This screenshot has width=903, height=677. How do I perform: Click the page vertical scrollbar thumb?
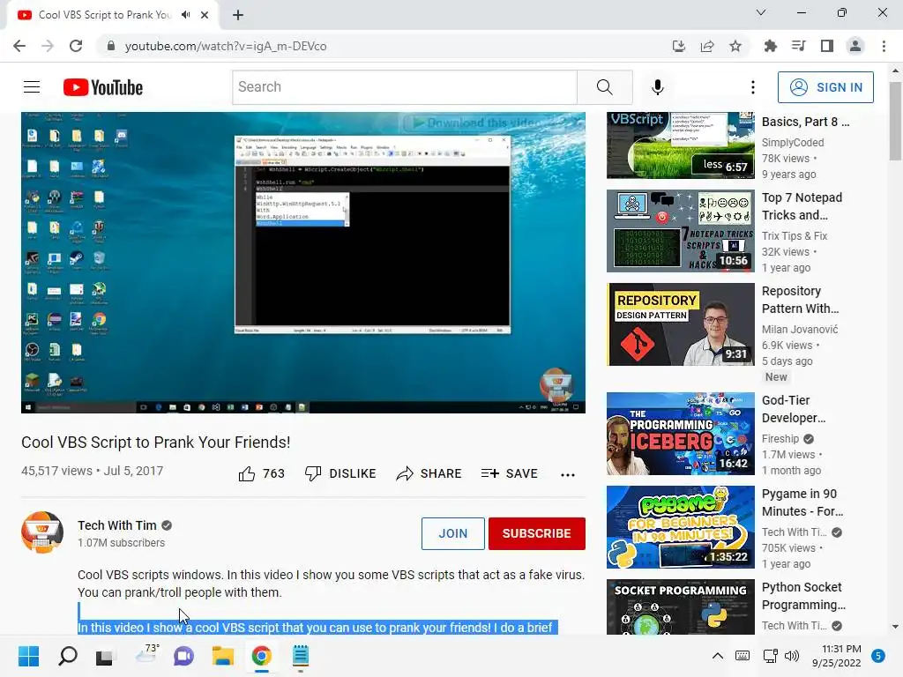895,121
